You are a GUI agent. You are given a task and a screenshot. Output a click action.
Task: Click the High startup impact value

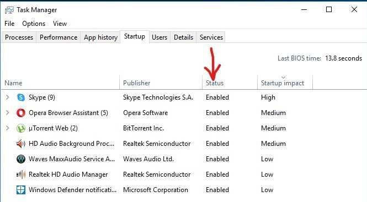tap(268, 97)
